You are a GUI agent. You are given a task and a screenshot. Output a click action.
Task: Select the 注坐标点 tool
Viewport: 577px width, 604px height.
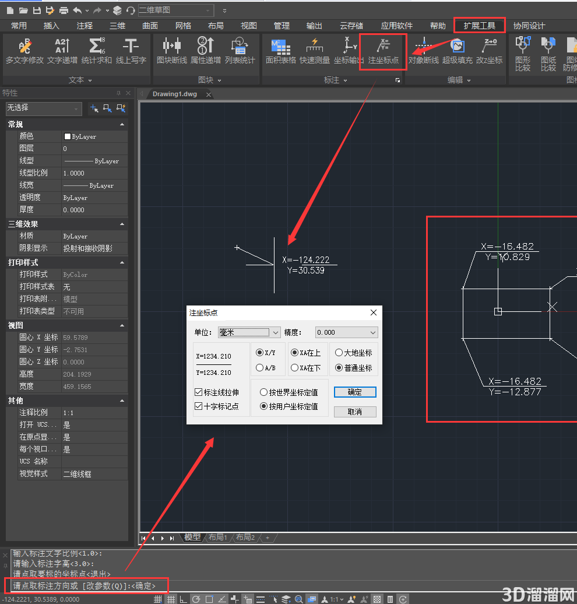384,51
